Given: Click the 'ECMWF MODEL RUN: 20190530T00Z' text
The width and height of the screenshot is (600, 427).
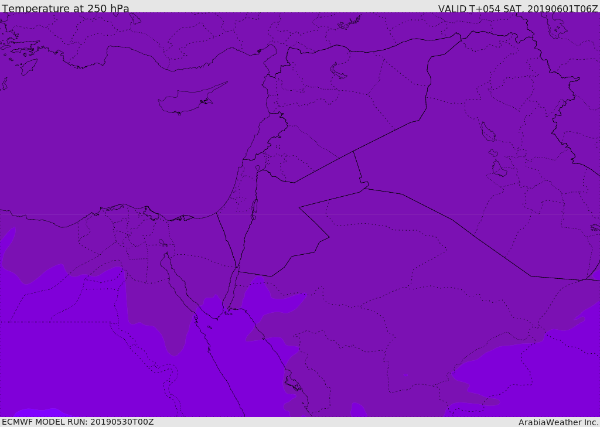Looking at the screenshot, I should 78,422.
